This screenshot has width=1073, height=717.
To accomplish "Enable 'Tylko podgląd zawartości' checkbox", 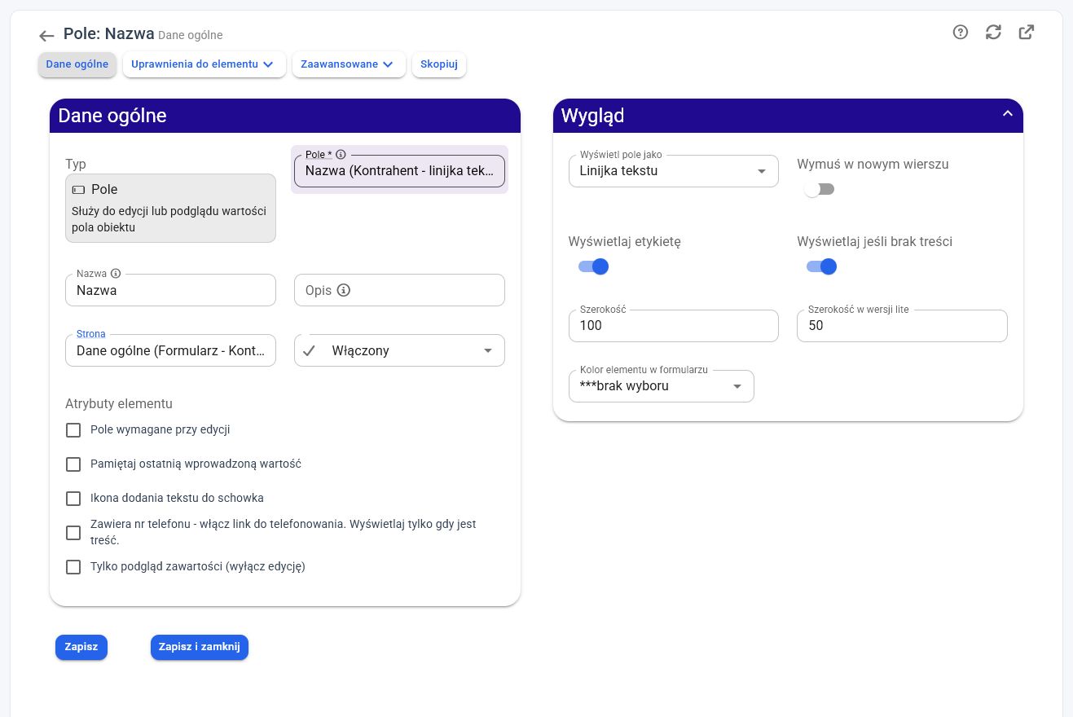I will click(x=73, y=567).
